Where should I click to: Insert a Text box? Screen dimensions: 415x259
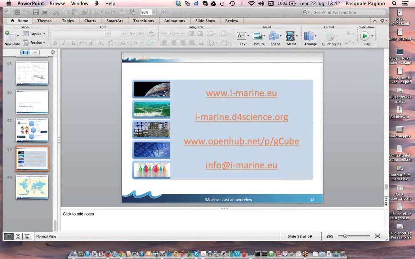coord(242,38)
